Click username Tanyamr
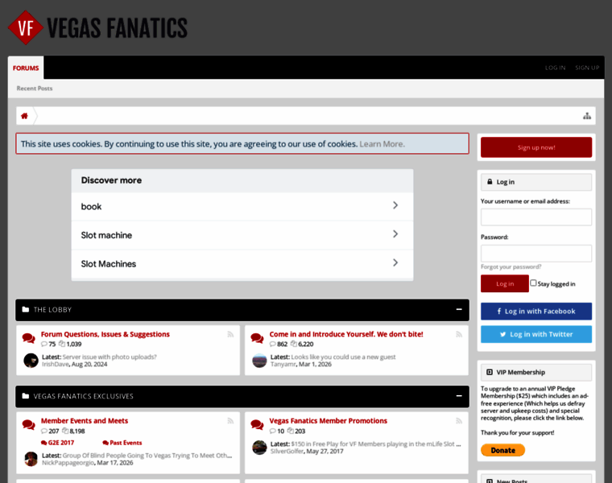 tap(283, 365)
